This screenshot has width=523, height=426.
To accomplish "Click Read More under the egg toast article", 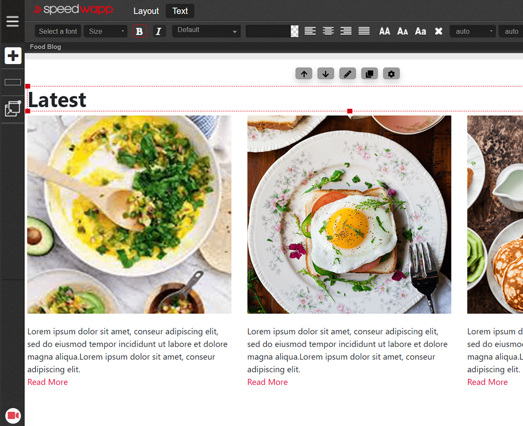I will pyautogui.click(x=268, y=382).
